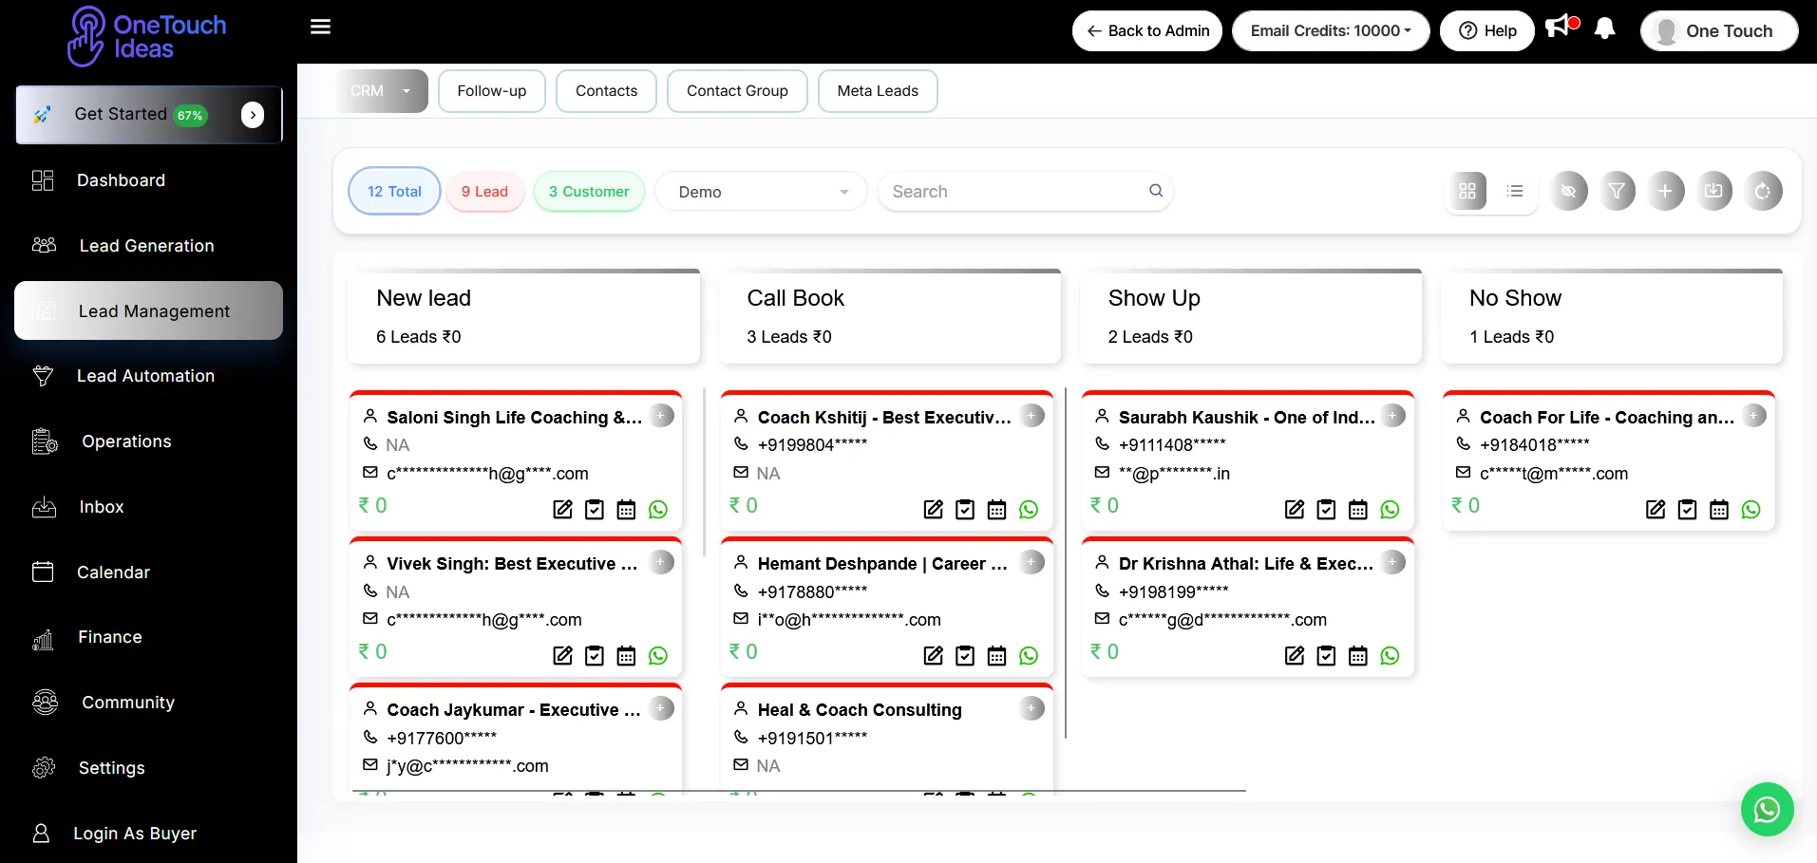Open the filter icon in leads toolbar
Screen dimensions: 1817x863
1617,192
